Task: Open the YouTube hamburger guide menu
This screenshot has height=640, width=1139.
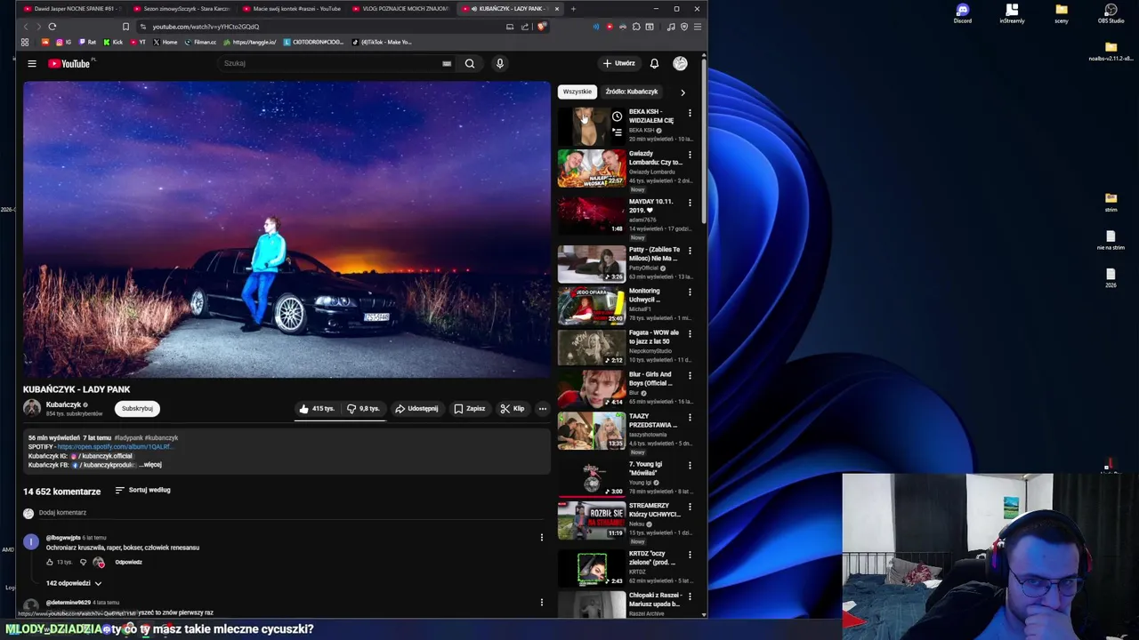Action: pyautogui.click(x=31, y=63)
